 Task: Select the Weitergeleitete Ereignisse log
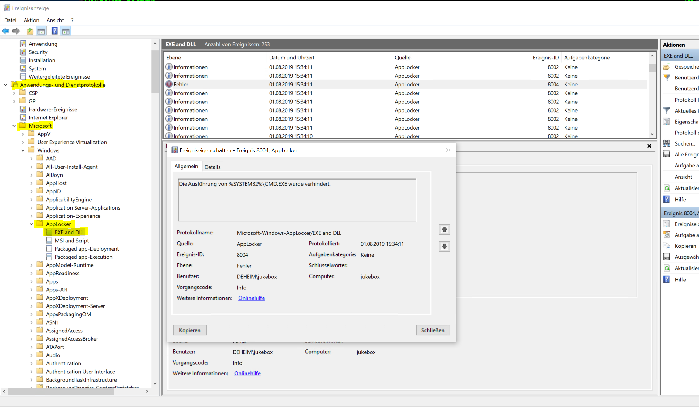tap(59, 77)
